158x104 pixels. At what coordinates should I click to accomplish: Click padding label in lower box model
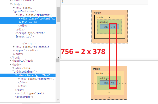pyautogui.click(x=103, y=78)
